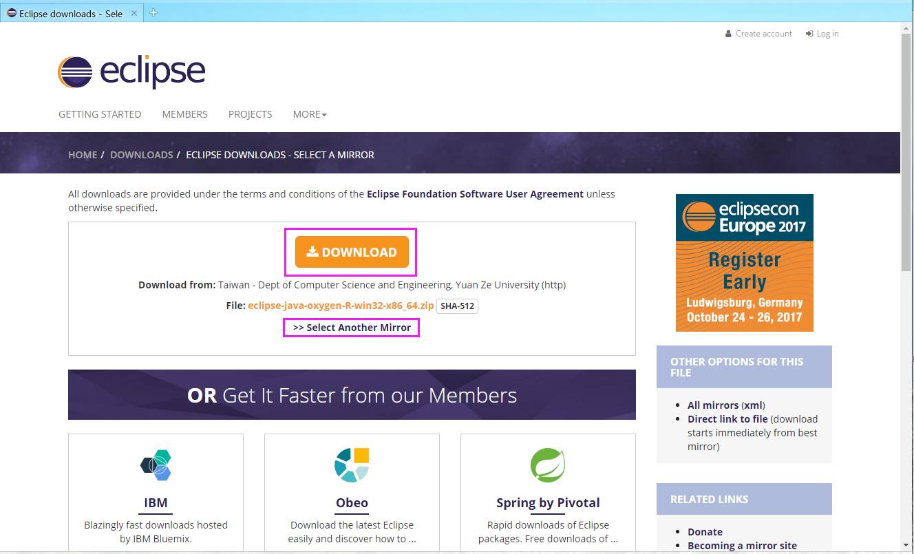
Task: Open the Donate link
Action: (705, 532)
